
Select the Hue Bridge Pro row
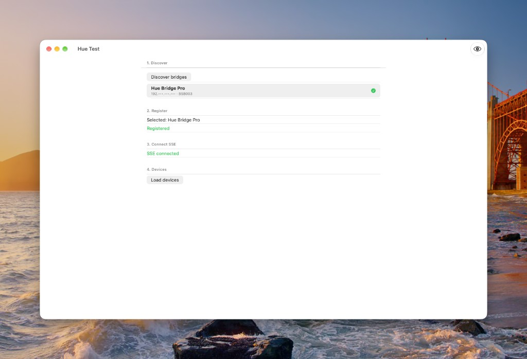pyautogui.click(x=263, y=91)
